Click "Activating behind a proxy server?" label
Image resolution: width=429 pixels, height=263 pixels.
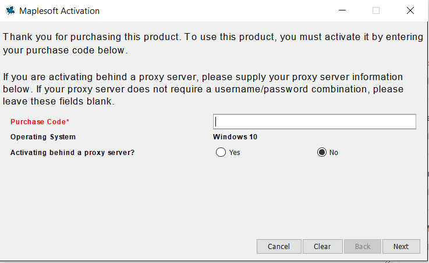(x=72, y=153)
